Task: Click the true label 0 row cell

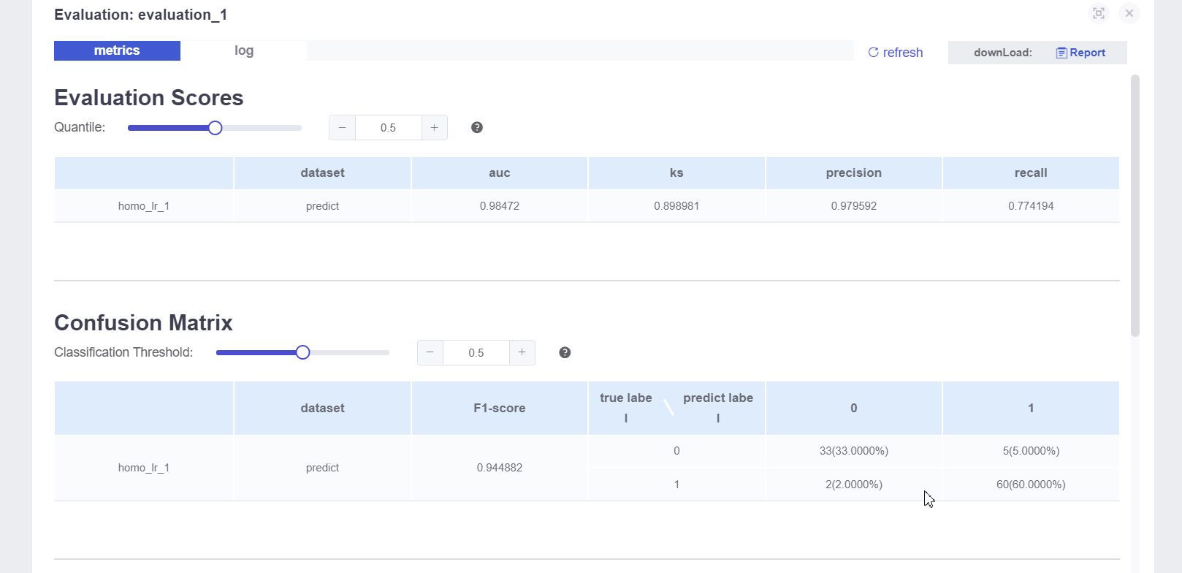Action: (x=676, y=451)
